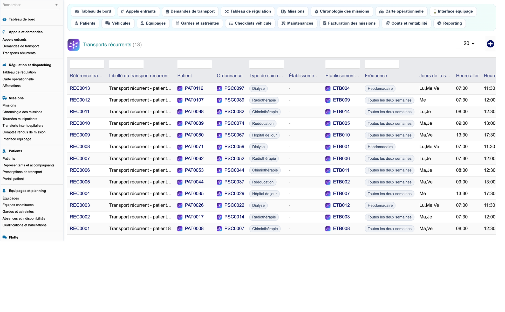This screenshot has height=312, width=505.
Task: Click the Tableau de bord gauge icon in sidebar
Action: (4, 19)
